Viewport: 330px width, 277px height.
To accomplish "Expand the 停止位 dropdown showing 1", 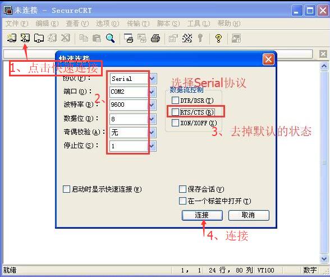I will click(x=153, y=146).
